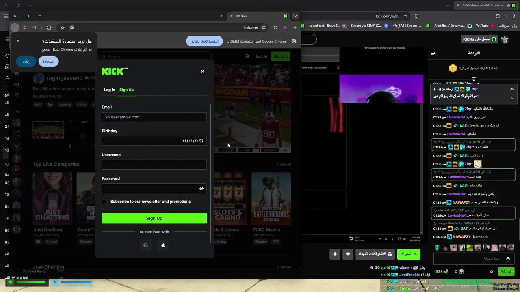Image resolution: width=520 pixels, height=292 pixels.
Task: Click Sign Up in Kick header
Action: 281,56
